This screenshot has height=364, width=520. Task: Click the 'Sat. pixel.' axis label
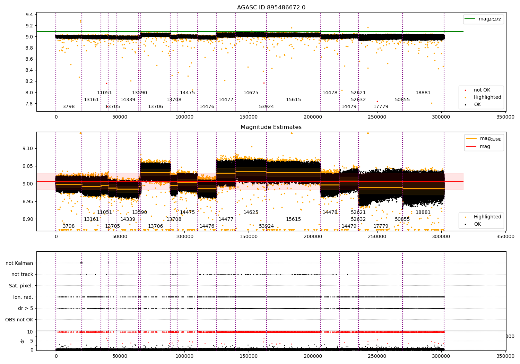[21, 286]
